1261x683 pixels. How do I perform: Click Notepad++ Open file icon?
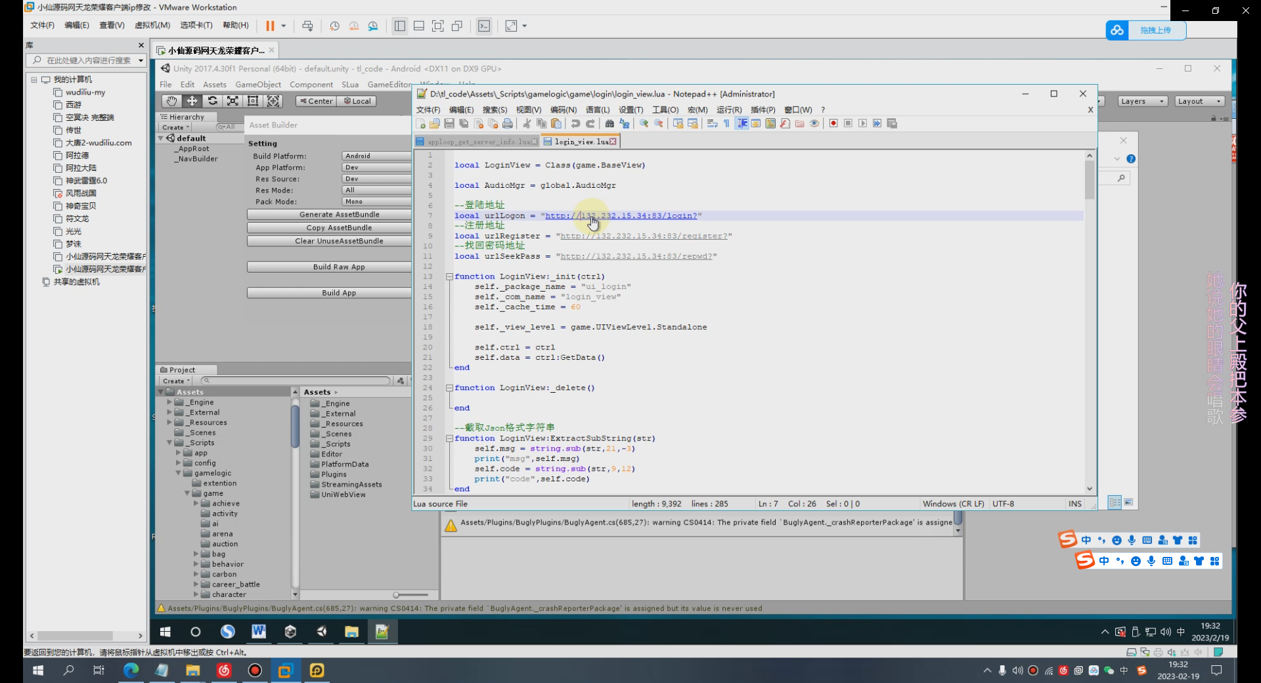point(435,123)
